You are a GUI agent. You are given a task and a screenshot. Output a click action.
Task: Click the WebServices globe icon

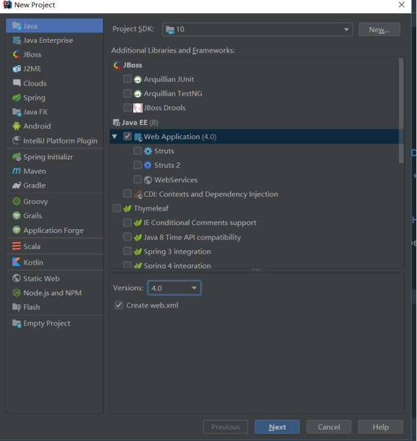click(x=148, y=180)
